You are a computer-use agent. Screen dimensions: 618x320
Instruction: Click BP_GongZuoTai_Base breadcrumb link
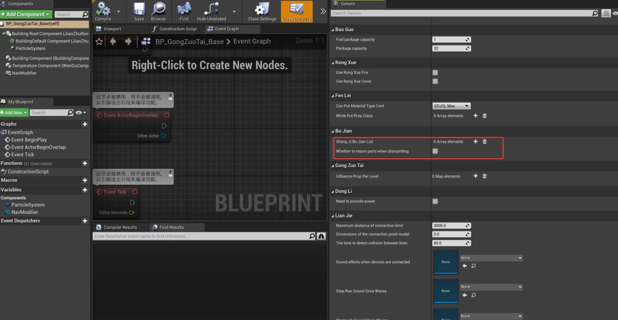pyautogui.click(x=189, y=42)
